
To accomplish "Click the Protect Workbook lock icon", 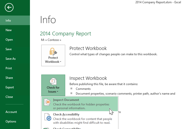I will click(x=53, y=51).
